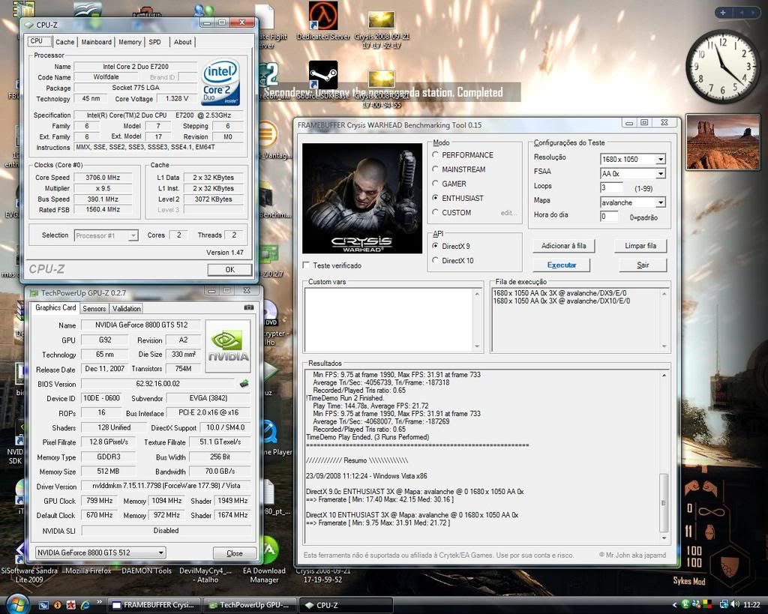Select the DirectX 10 API option
Viewport: 768px width, 614px height.
click(436, 260)
